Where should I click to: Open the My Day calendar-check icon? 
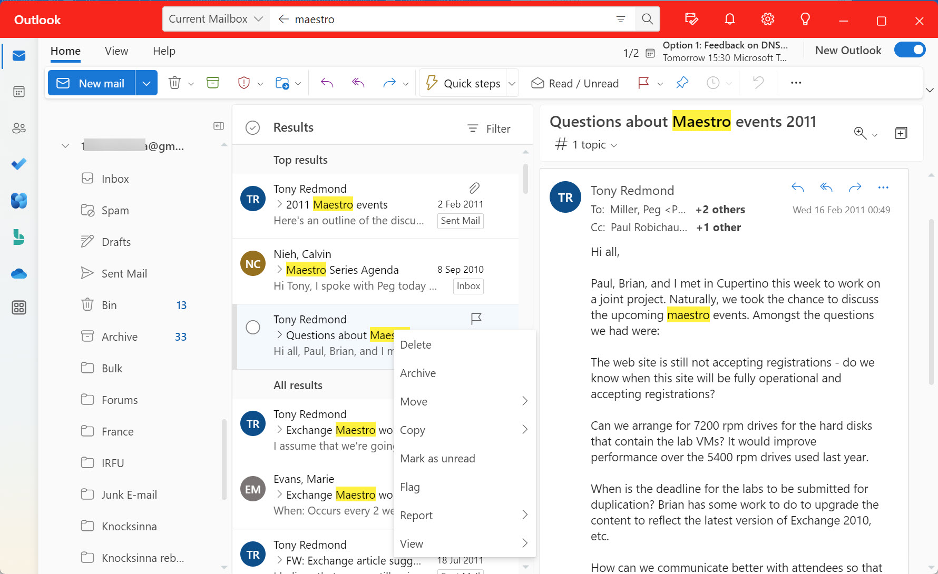coord(691,19)
